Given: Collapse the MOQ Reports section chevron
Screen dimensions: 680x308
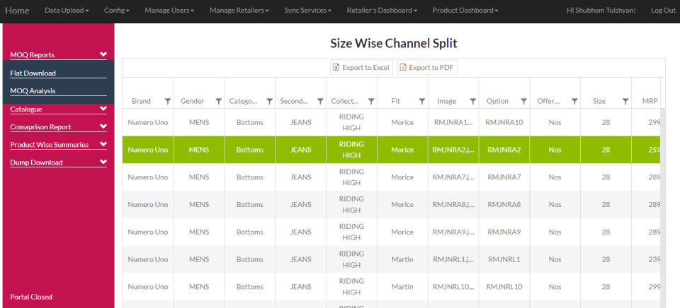Looking at the screenshot, I should (103, 54).
